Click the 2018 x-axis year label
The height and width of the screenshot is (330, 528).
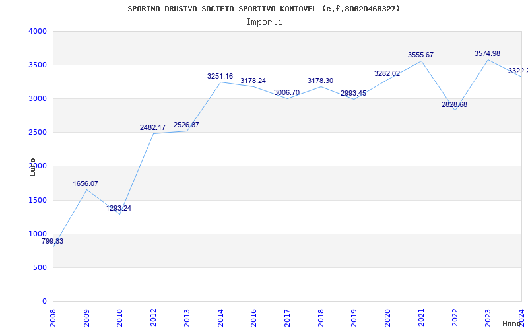coord(321,318)
